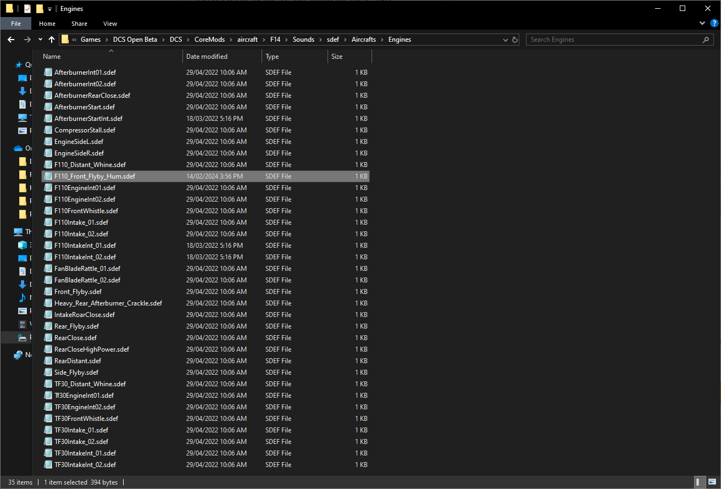Navigate to DCS Open Beta breadcrumb
721x489 pixels.
pos(135,40)
